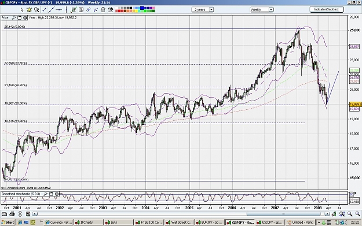Screen dimensions: 362x226
Task: Click the zoom out magnifier at bottom
Action: (350, 214)
